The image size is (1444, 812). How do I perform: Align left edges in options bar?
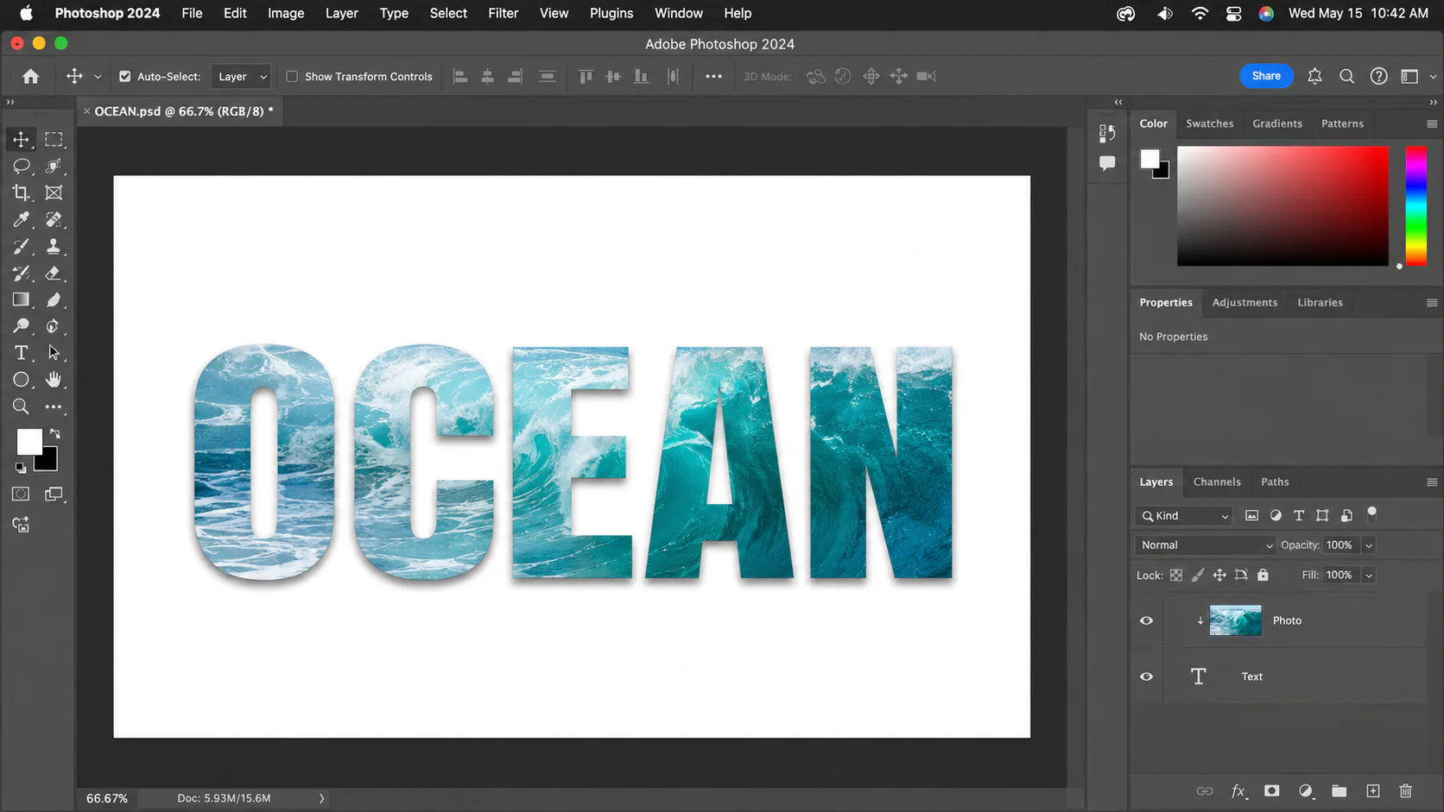click(460, 76)
